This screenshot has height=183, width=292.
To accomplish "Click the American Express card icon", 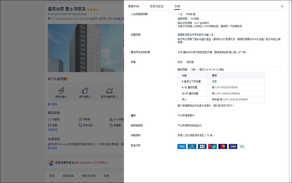I will pyautogui.click(x=182, y=146).
